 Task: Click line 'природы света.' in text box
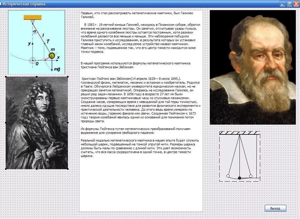[x=93, y=121]
